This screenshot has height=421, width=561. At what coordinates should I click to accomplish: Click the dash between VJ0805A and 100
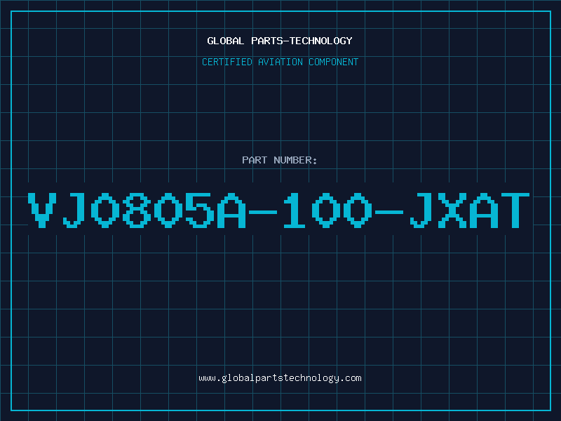pos(263,212)
